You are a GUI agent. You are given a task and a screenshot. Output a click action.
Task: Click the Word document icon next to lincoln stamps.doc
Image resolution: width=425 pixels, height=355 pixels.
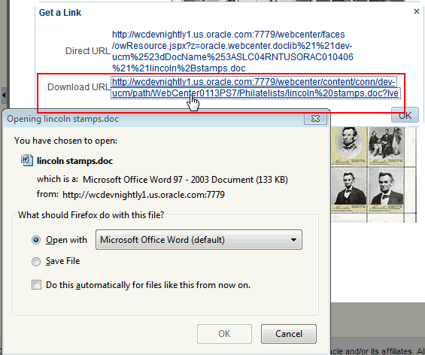tap(27, 160)
